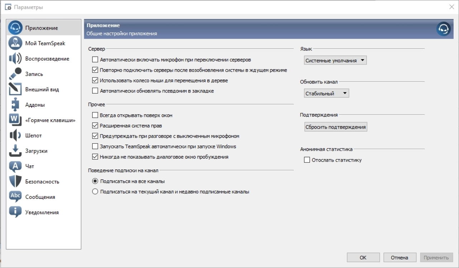459x268 pixels.
Task: Click the Загрузки download arrow icon
Action: pyautogui.click(x=15, y=151)
